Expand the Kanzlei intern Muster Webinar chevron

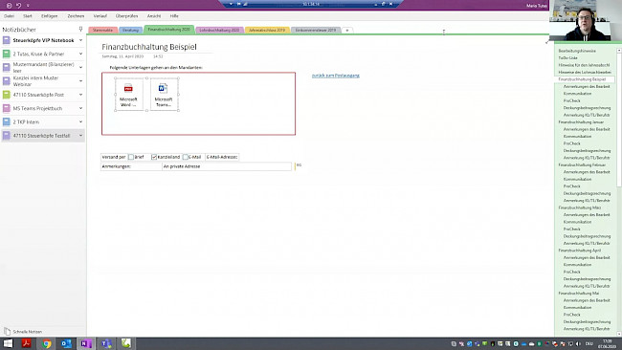point(80,81)
